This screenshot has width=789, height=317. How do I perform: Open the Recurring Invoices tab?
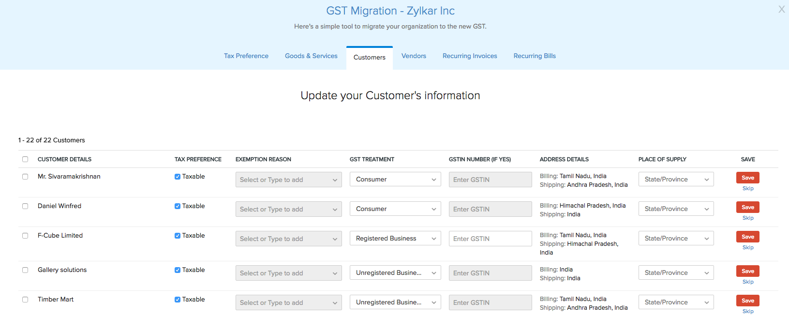click(470, 56)
